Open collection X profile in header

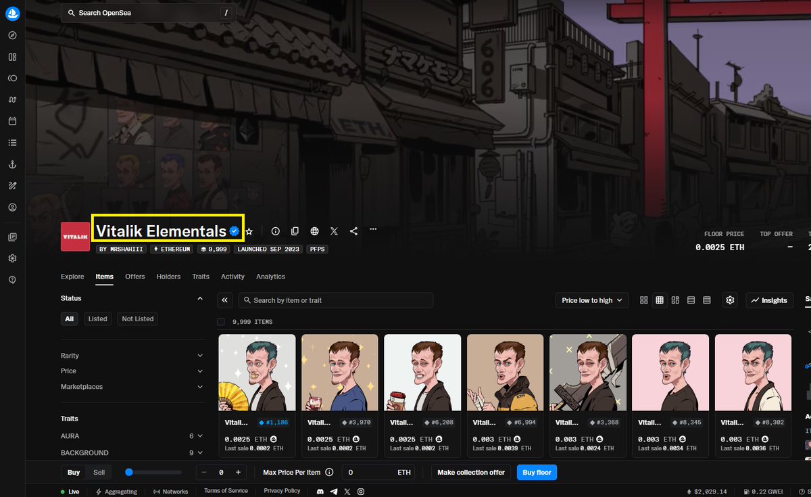[x=334, y=231]
